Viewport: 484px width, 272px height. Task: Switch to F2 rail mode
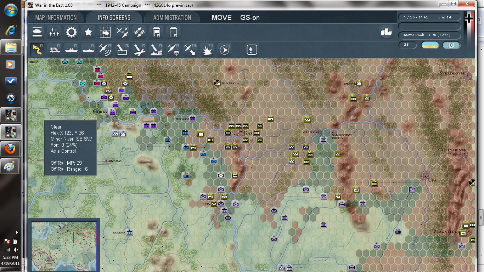click(54, 50)
